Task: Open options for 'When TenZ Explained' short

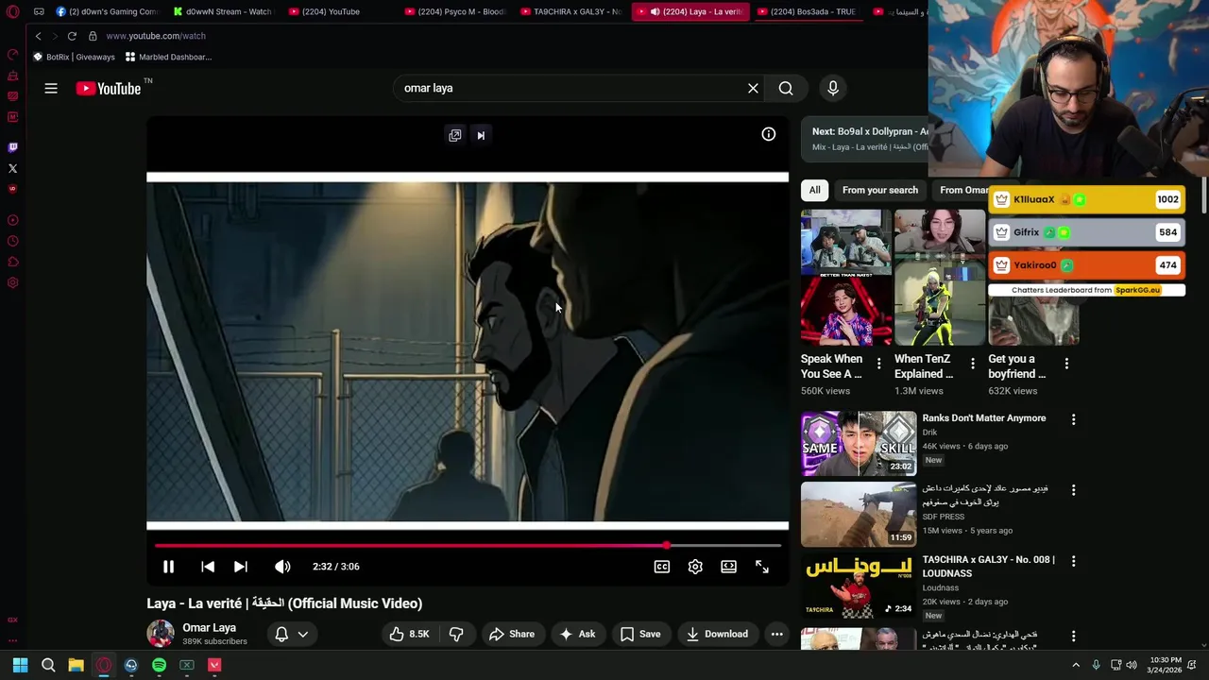Action: tap(973, 364)
